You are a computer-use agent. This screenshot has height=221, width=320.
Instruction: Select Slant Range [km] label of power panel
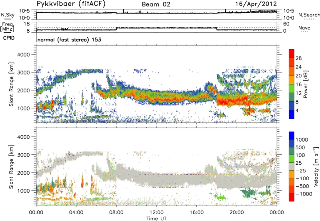(x=11, y=84)
